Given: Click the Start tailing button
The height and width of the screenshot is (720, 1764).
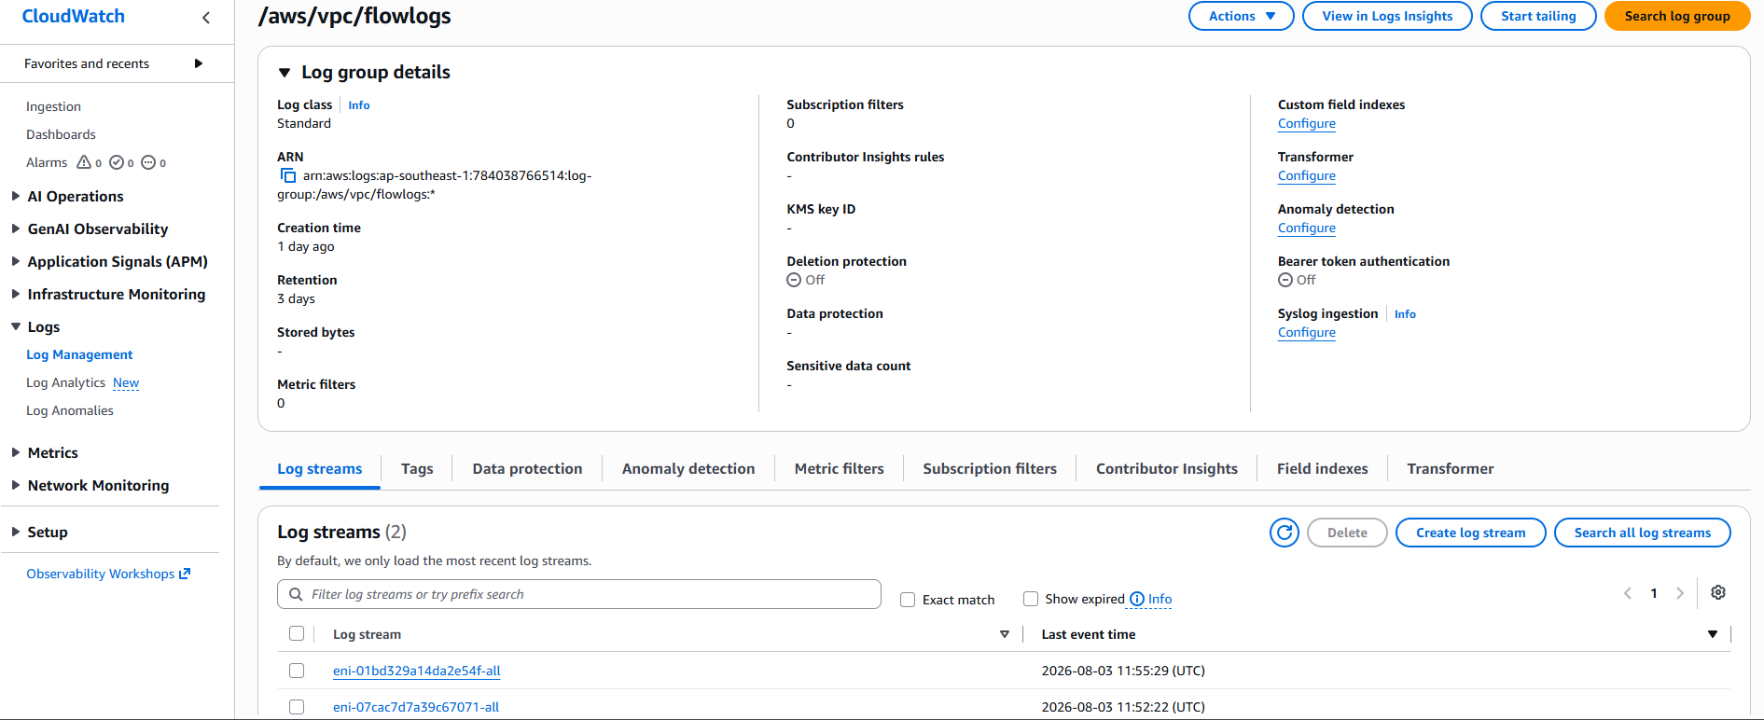Looking at the screenshot, I should pos(1538,16).
